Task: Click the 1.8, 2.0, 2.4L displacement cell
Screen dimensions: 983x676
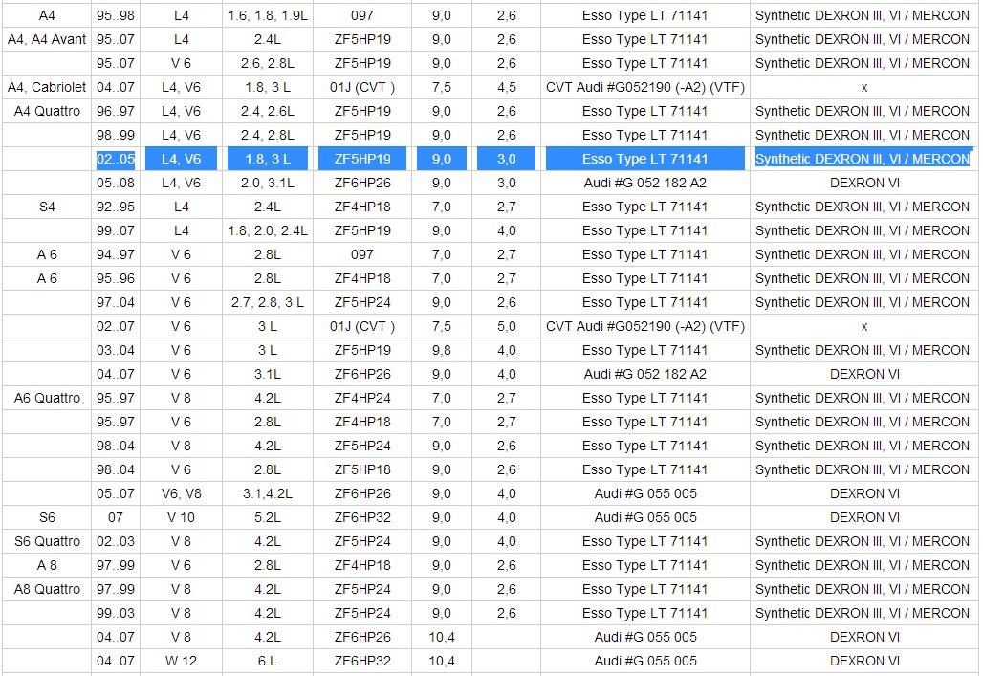Action: click(268, 230)
